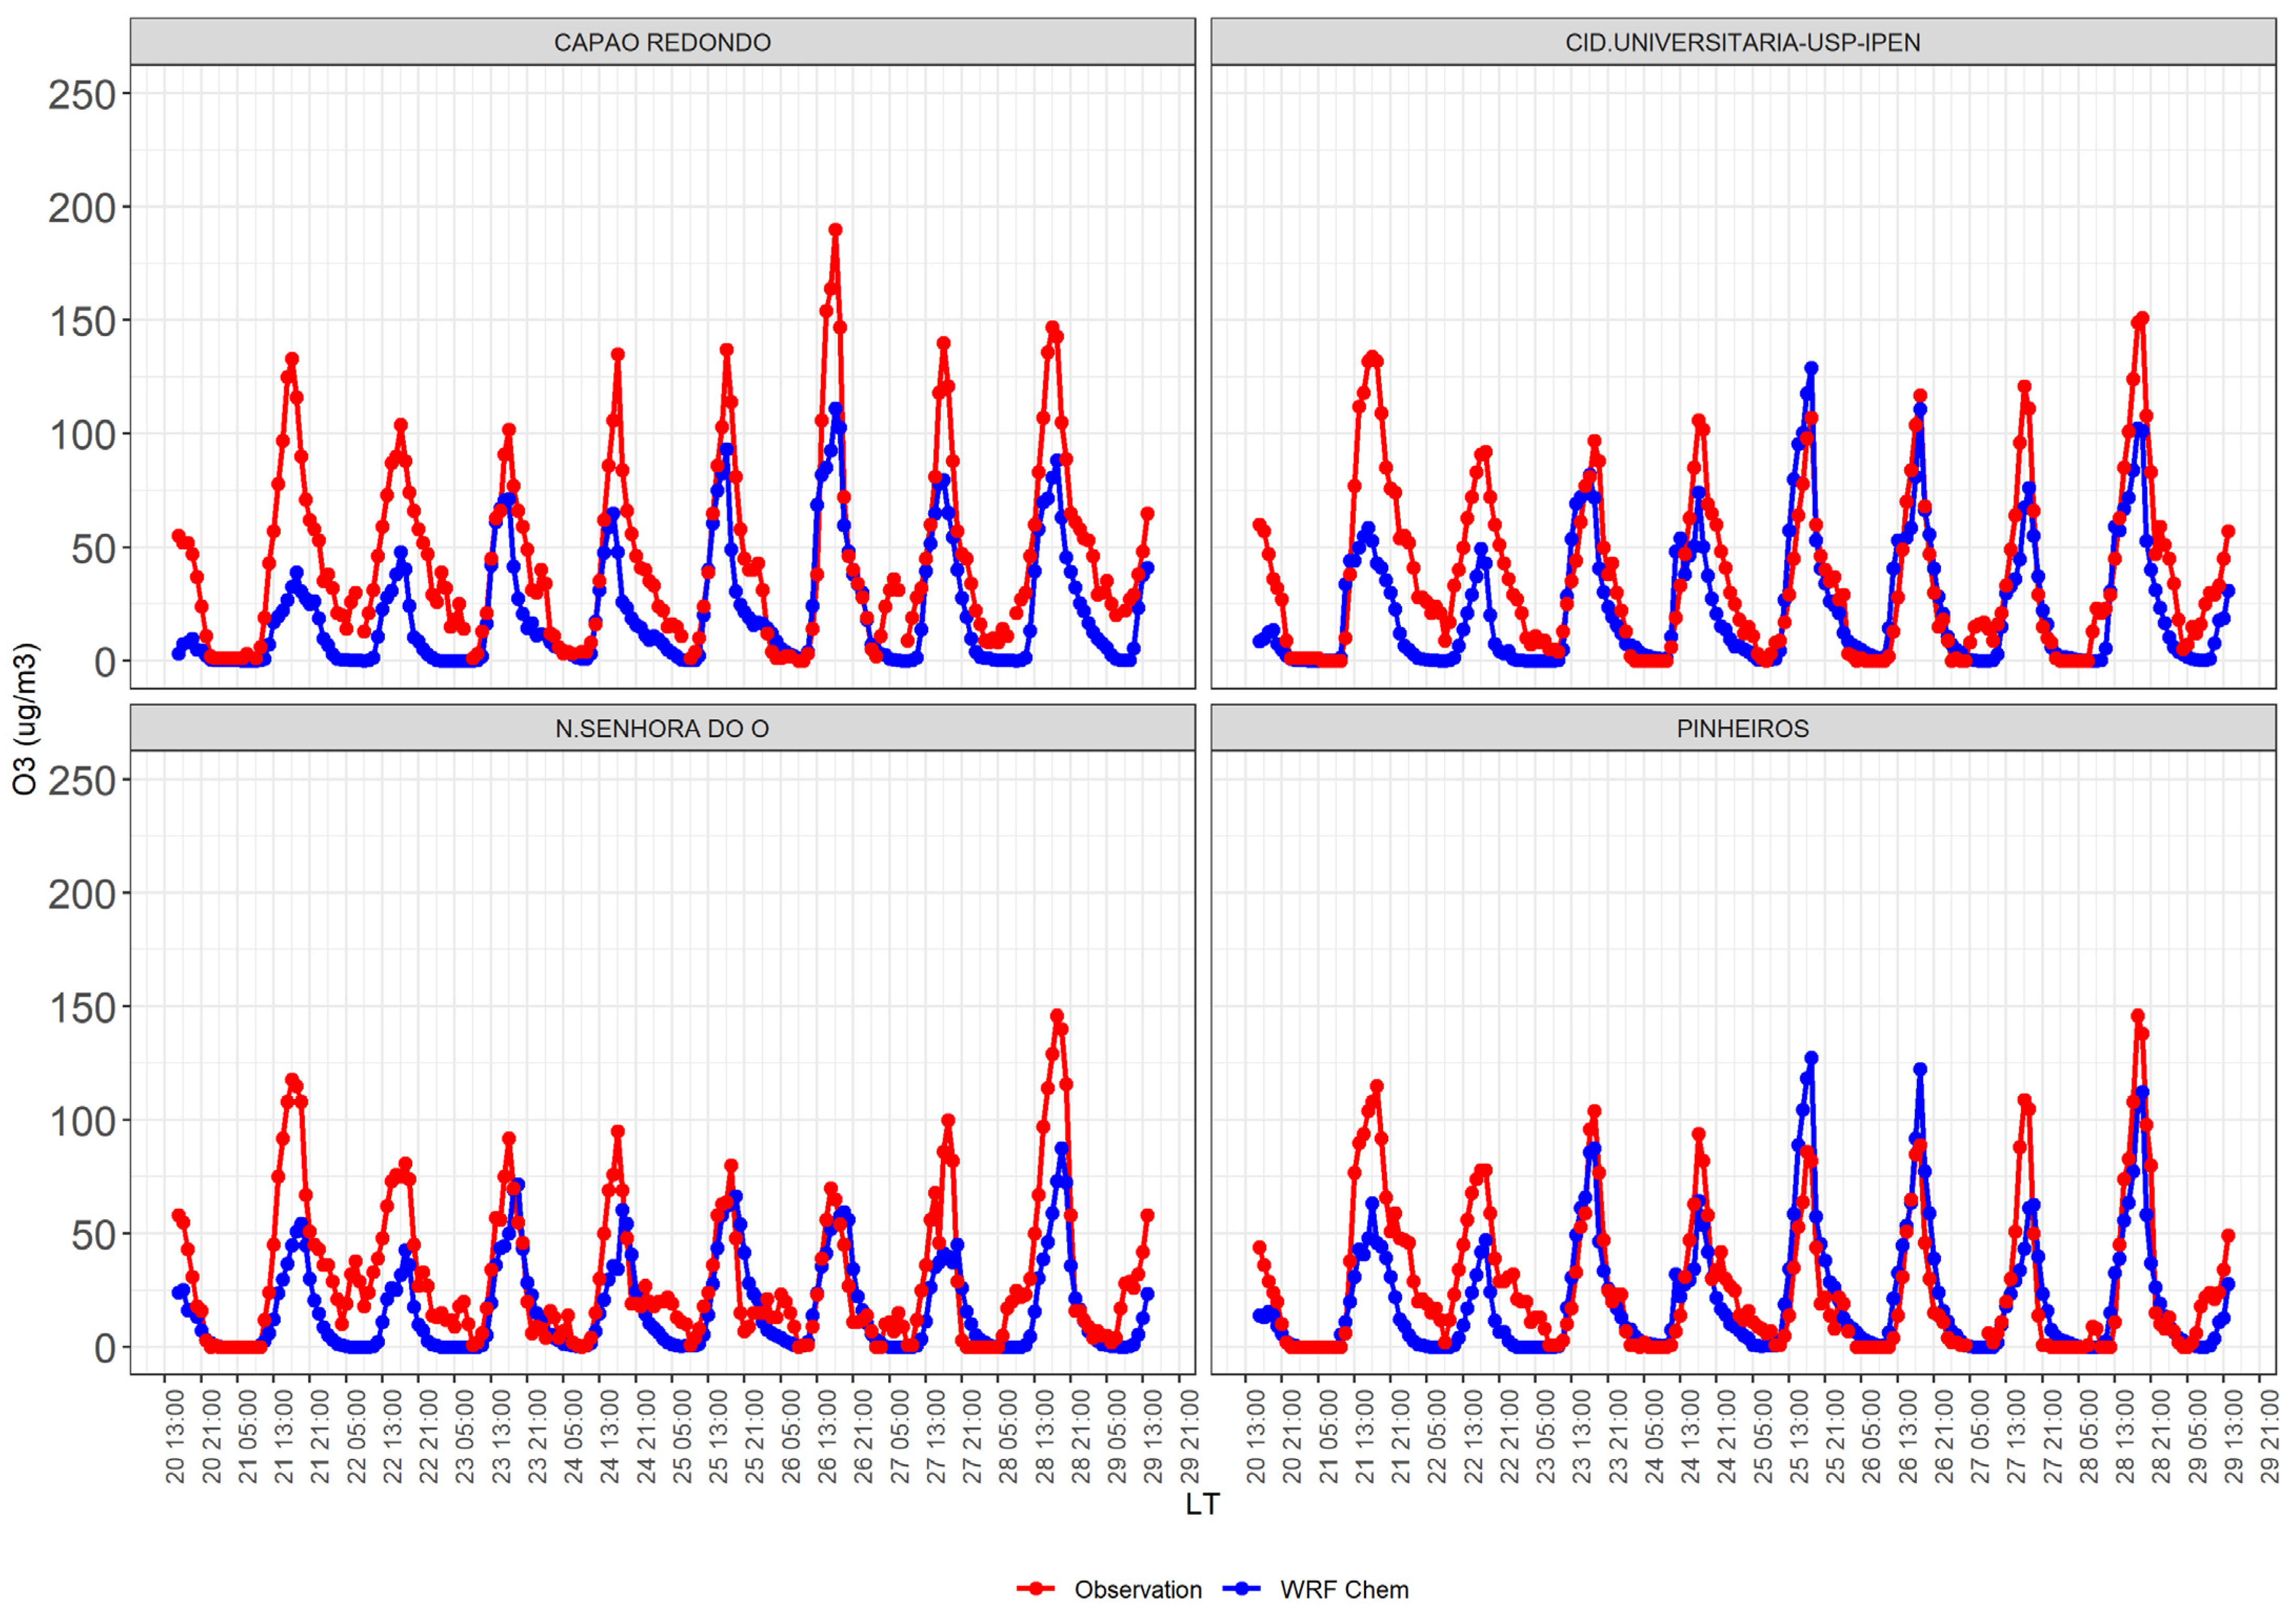
Task: Select the N.SENHORA DO O panel header
Action: point(662,729)
